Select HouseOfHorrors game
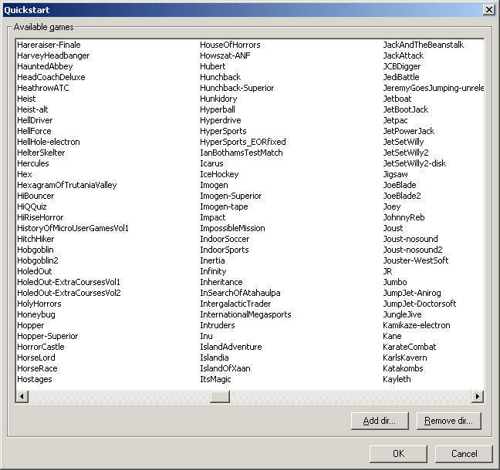The height and width of the screenshot is (470, 500). pyautogui.click(x=230, y=45)
